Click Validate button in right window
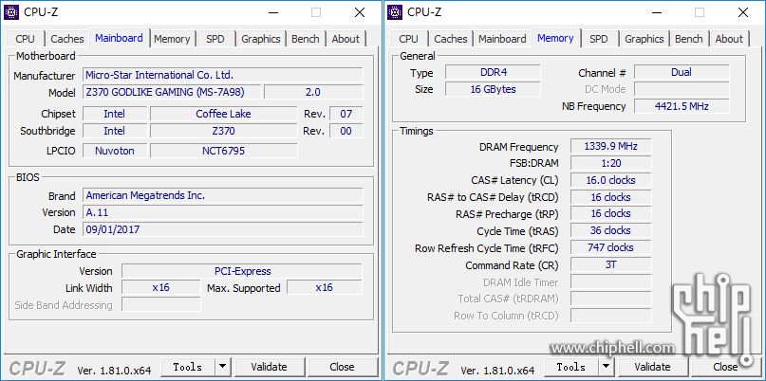 click(x=653, y=367)
